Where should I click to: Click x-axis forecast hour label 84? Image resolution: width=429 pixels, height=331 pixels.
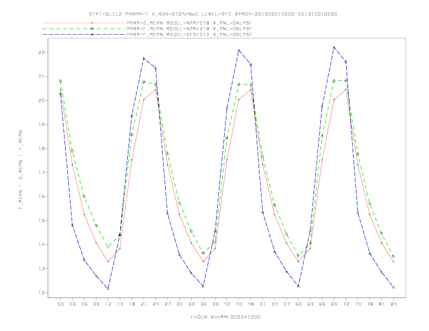coord(394,304)
